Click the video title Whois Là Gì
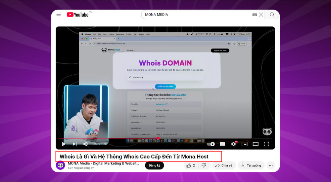Image resolution: width=331 pixels, height=182 pixels. 134,157
